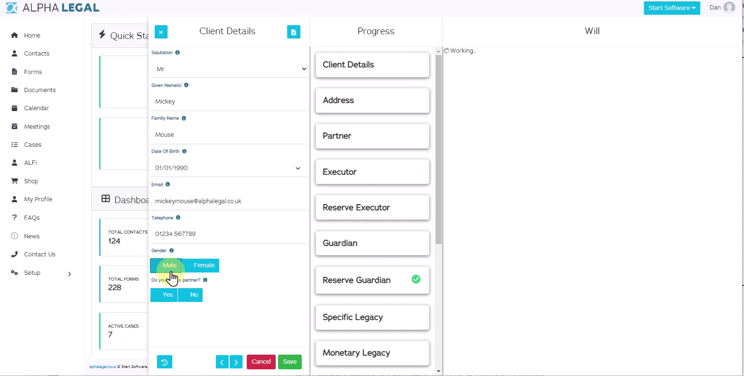Open the Start Software dropdown
The width and height of the screenshot is (744, 376).
[671, 8]
